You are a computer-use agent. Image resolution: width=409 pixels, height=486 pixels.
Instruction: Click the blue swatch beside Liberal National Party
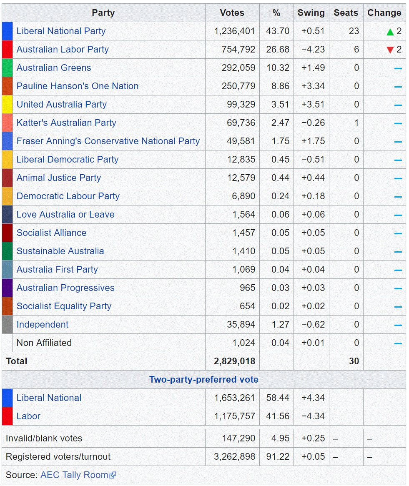[x=7, y=31]
